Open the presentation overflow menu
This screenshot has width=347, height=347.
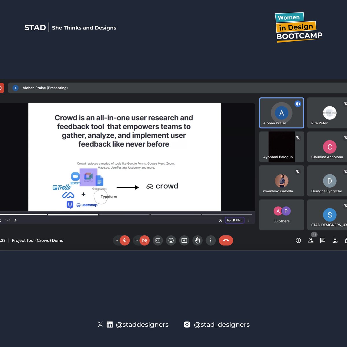249,220
